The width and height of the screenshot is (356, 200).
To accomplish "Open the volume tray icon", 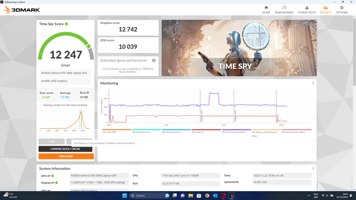I will click(x=327, y=196).
